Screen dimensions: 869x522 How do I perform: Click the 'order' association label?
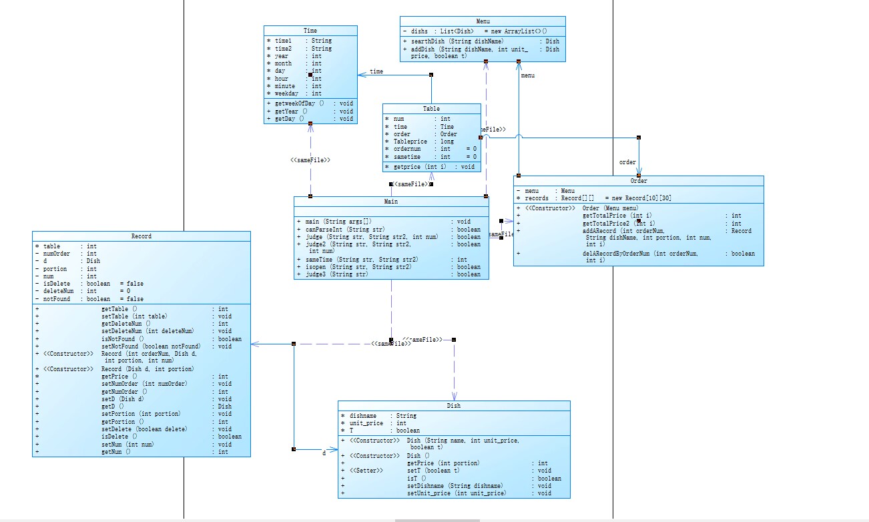pos(627,162)
